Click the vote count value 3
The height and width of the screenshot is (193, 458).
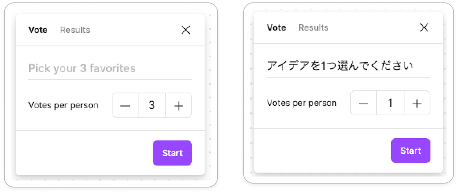point(152,106)
